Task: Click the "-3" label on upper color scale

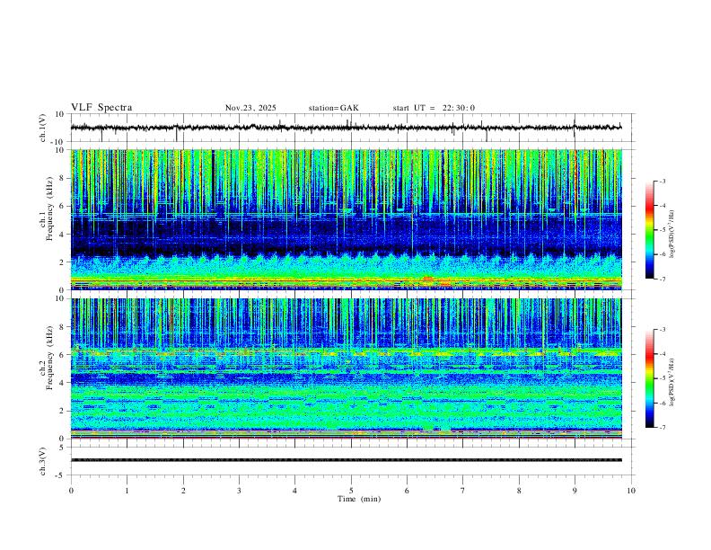Action: point(662,181)
